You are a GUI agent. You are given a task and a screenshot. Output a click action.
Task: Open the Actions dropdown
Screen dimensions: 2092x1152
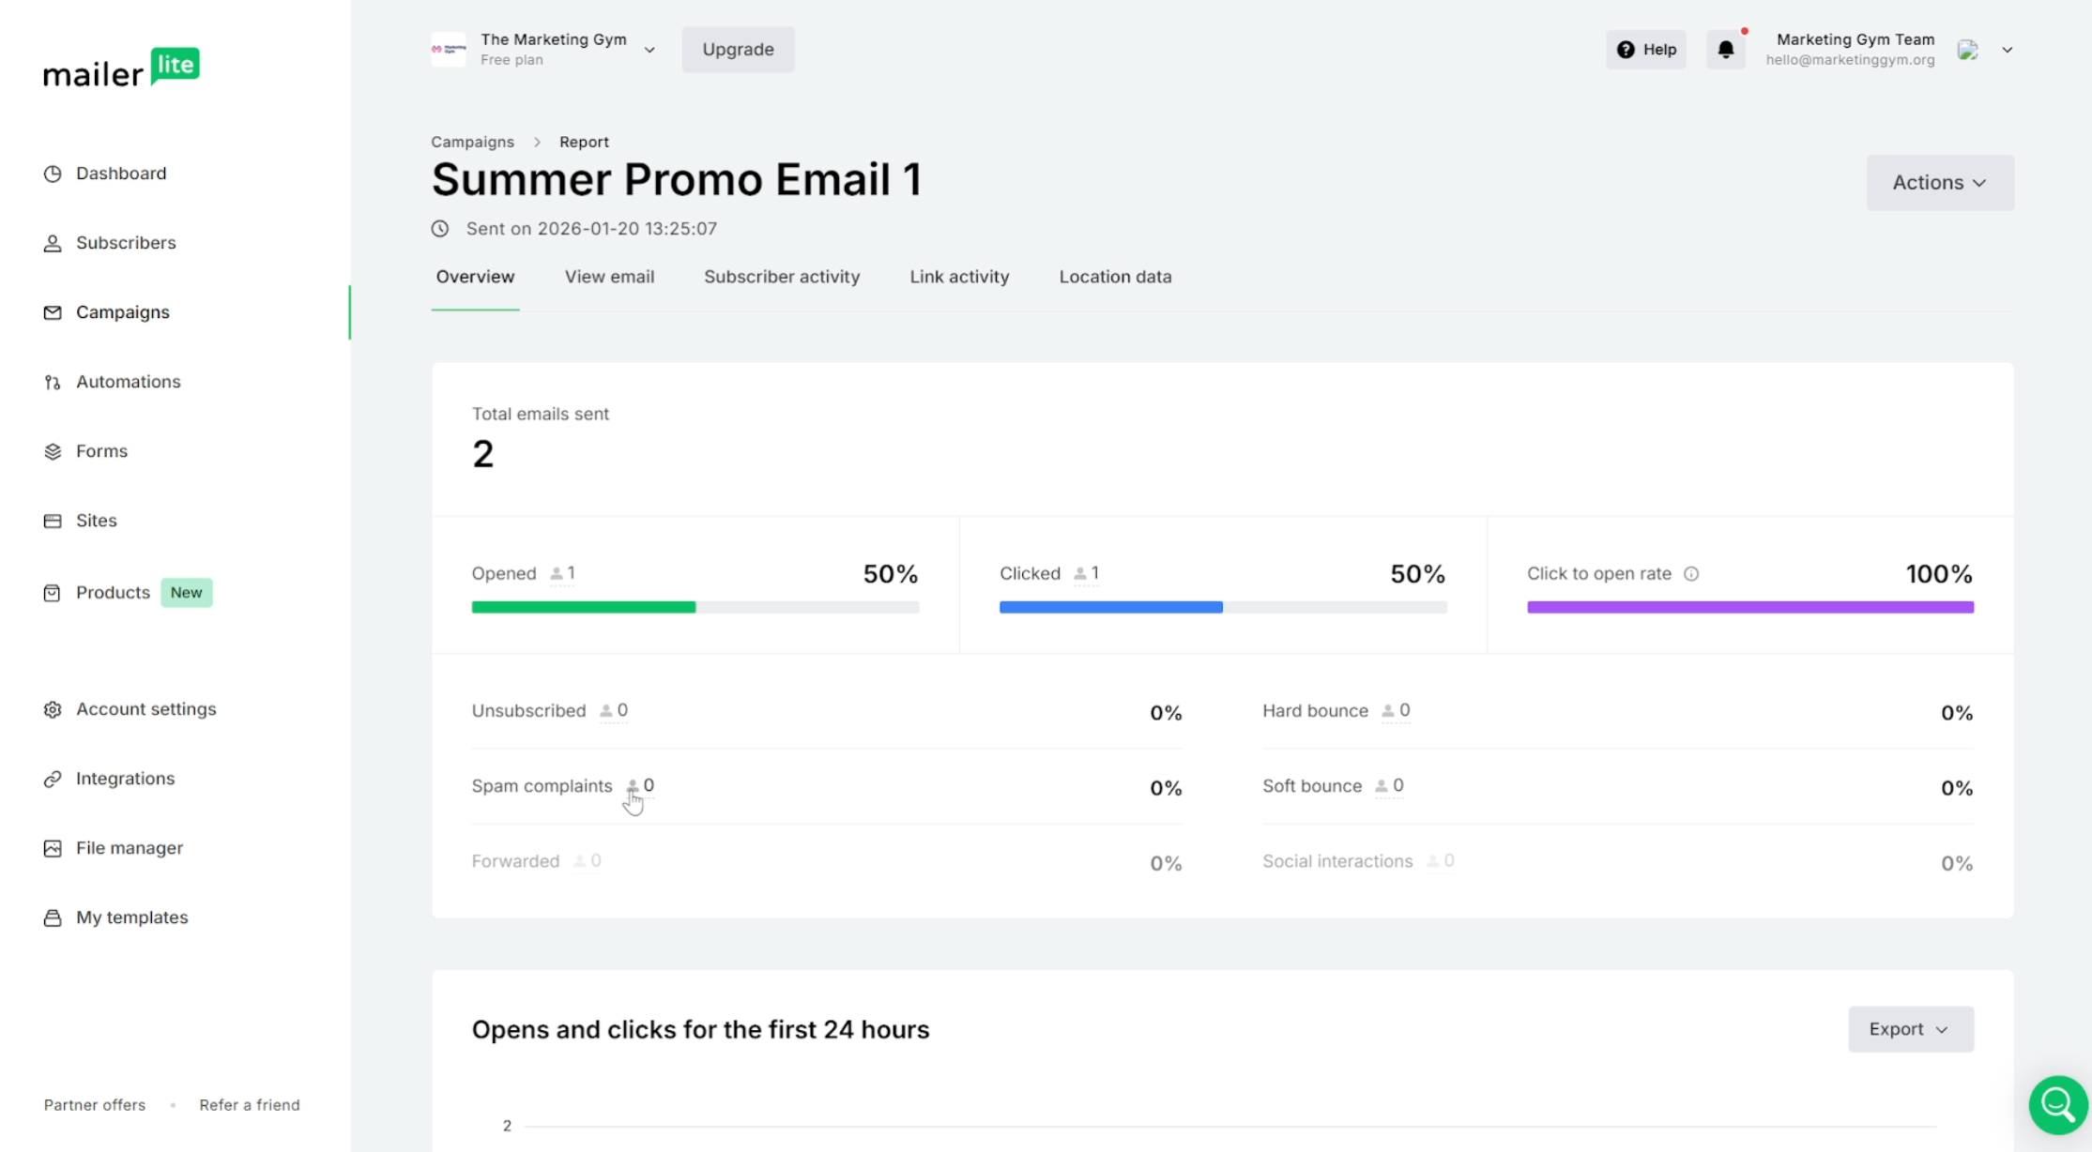[x=1939, y=182]
